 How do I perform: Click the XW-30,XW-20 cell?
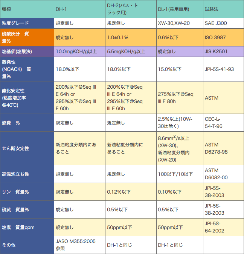(x=179, y=23)
